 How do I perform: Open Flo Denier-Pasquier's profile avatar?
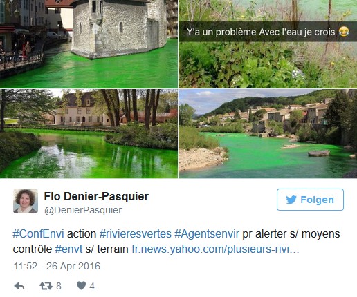coord(26,201)
